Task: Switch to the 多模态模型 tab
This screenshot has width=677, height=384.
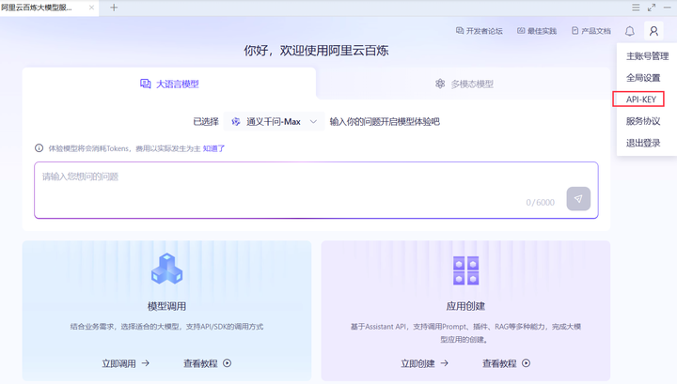Action: (x=464, y=84)
